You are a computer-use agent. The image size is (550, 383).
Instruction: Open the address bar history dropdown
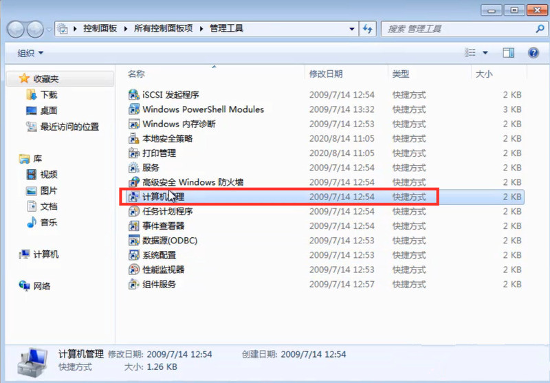pos(352,29)
